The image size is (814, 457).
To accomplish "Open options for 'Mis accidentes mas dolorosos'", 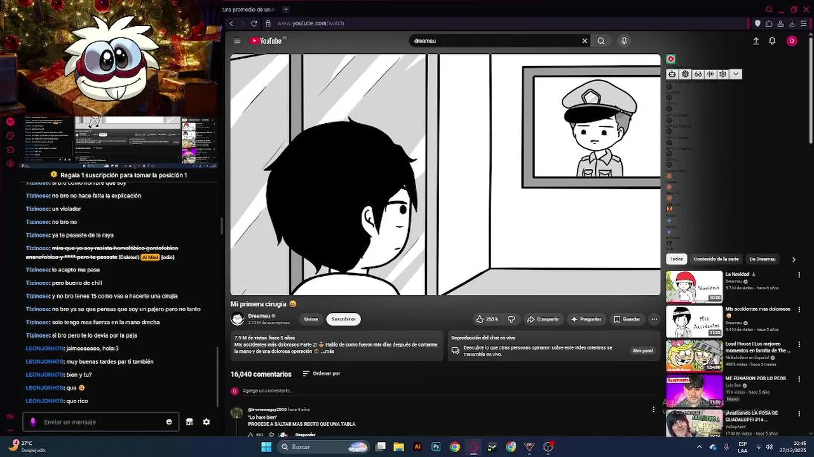I will click(799, 310).
